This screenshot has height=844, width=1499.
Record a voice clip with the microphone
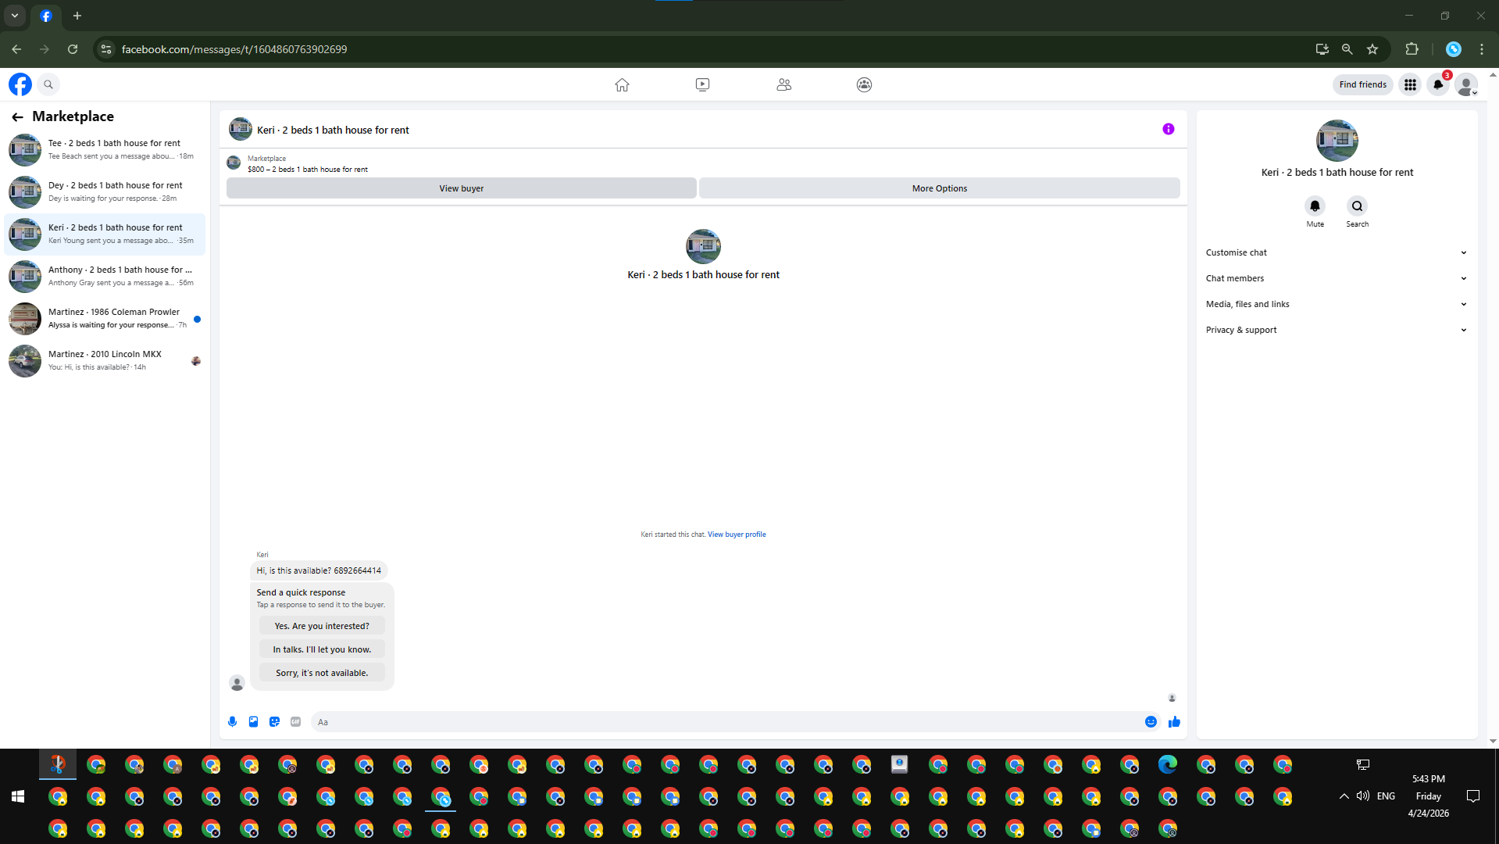point(232,722)
